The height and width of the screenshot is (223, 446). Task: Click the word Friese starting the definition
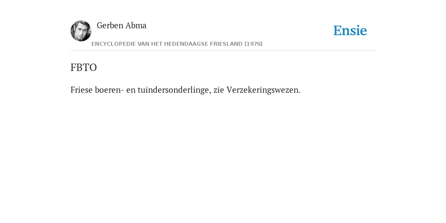coord(81,90)
